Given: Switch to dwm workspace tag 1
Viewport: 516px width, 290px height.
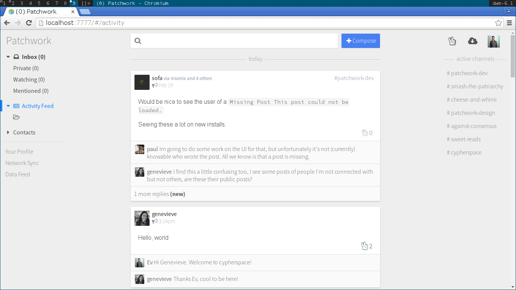Looking at the screenshot, I should [x=4, y=3].
